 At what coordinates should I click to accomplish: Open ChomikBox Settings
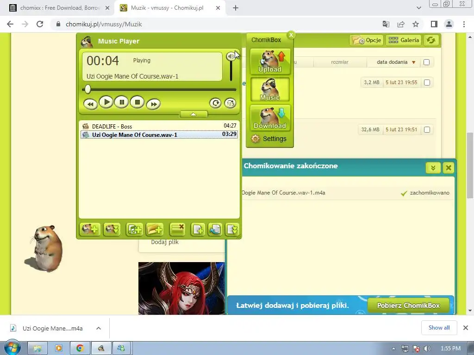coord(269,139)
